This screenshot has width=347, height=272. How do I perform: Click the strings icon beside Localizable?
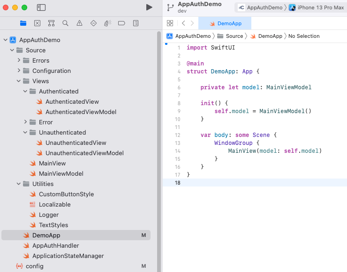[x=32, y=205]
